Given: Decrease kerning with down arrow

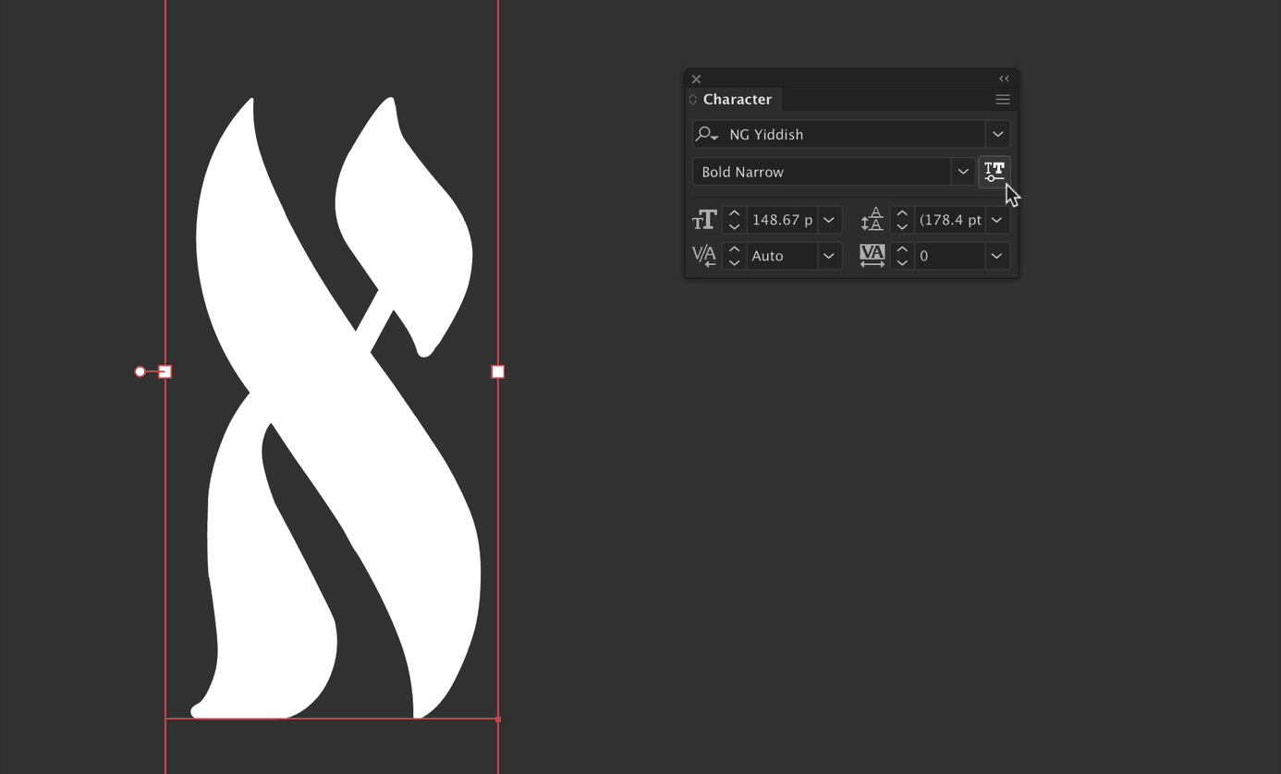Looking at the screenshot, I should coord(734,262).
